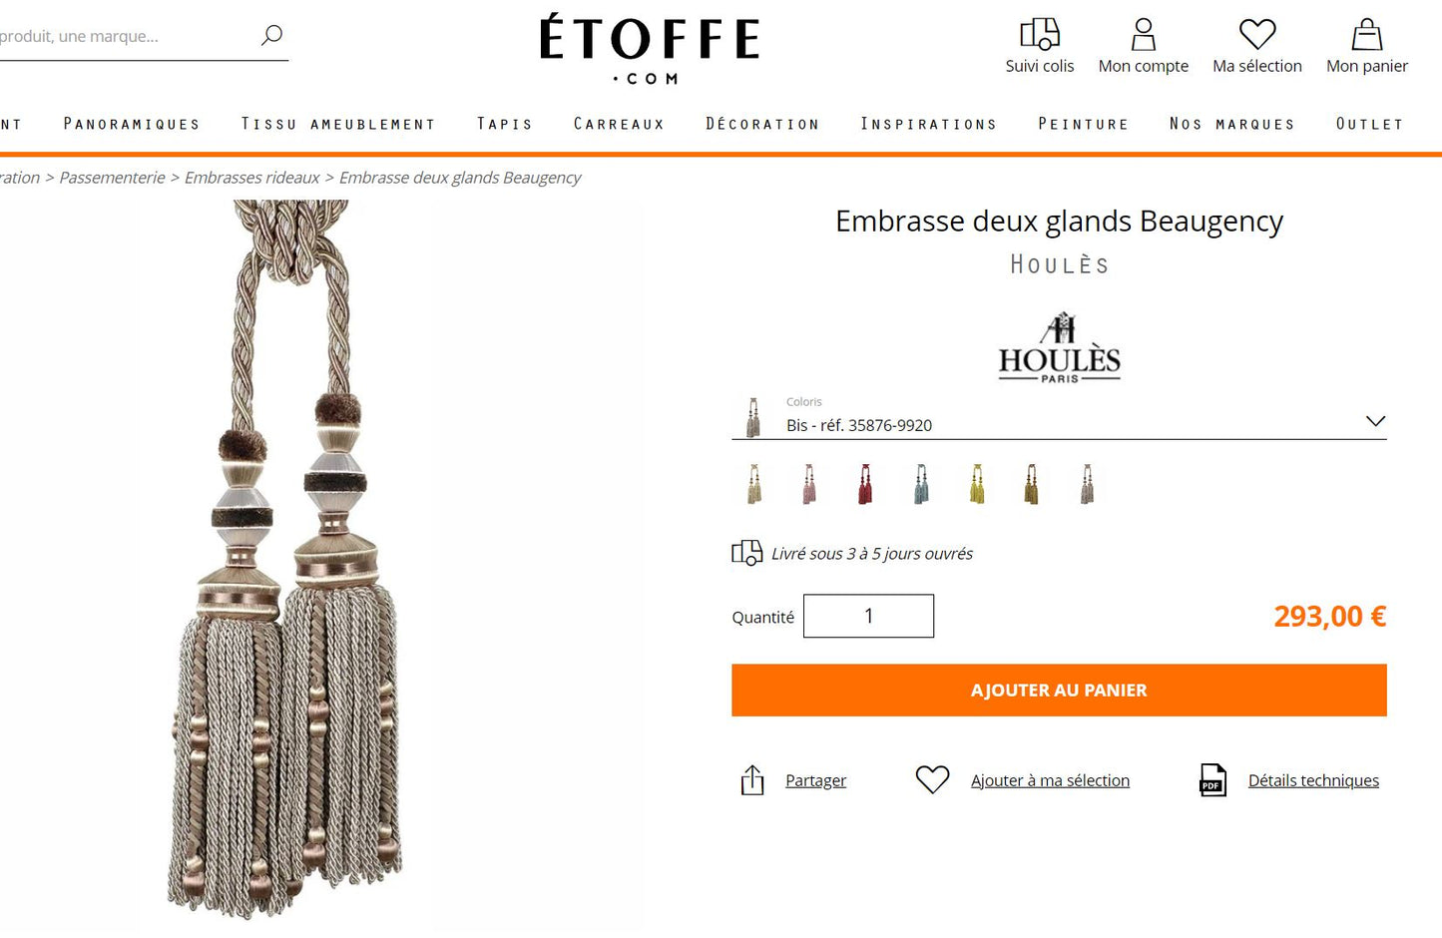Open Tissu ameublement menu
The image size is (1442, 938).
click(338, 124)
